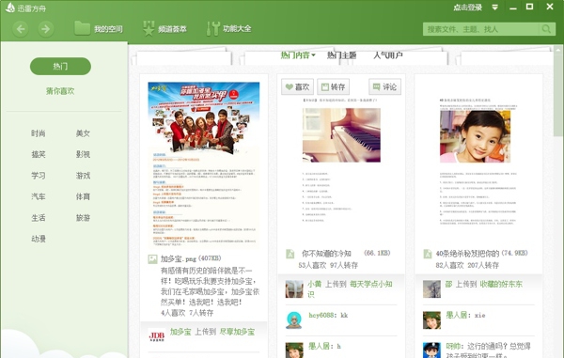This screenshot has height=358, width=564.
Task: Click 明帅 commenter avatar
Action: pyautogui.click(x=431, y=350)
